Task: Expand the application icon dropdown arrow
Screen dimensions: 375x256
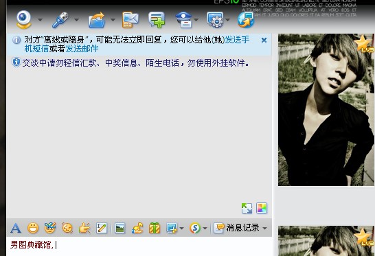Action: click(228, 20)
